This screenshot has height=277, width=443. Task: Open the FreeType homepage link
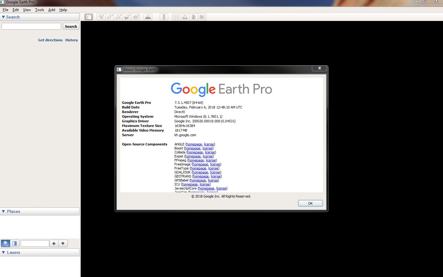tap(198, 168)
